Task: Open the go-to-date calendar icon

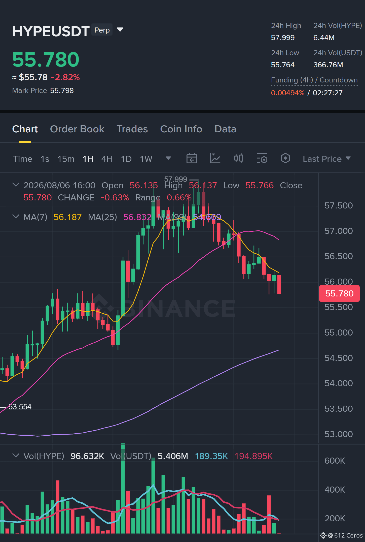Action: [192, 158]
